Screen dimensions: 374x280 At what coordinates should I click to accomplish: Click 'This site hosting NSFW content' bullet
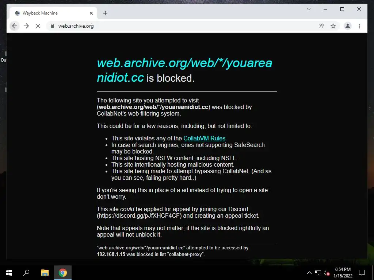(174, 158)
